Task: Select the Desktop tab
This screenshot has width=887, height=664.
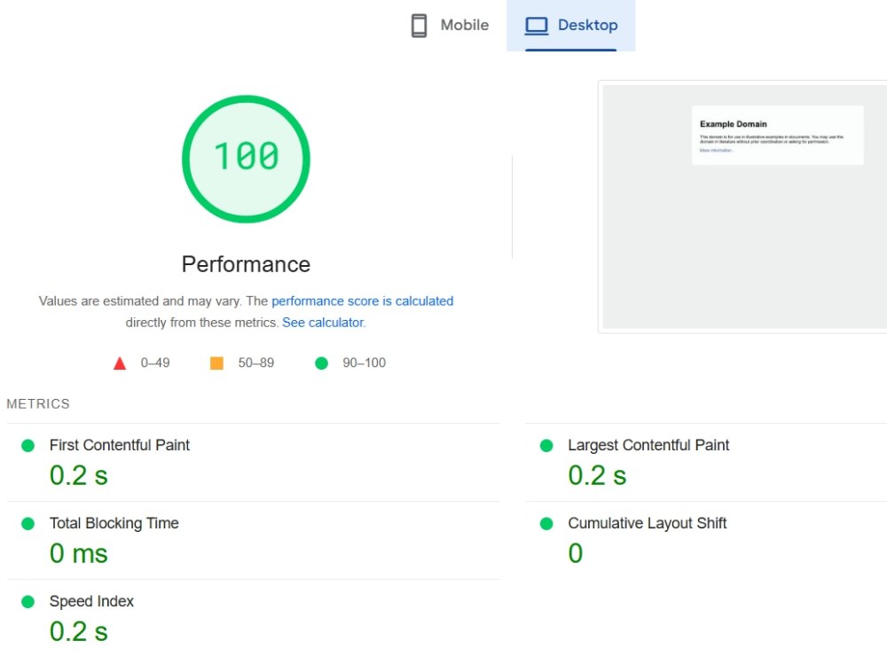Action: (570, 26)
